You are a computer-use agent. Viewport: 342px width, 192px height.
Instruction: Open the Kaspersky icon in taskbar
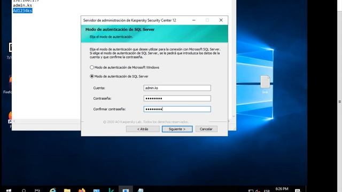[x=111, y=190]
